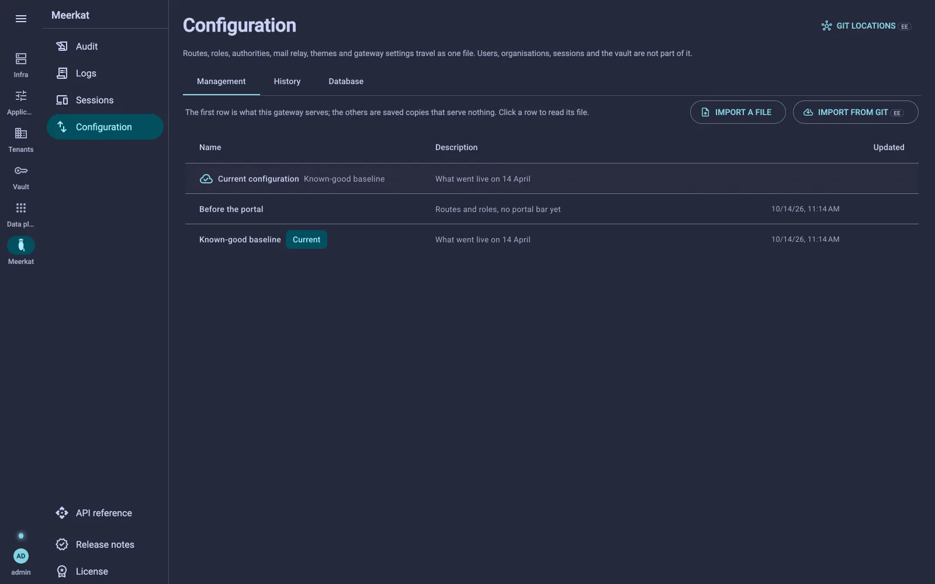Open the Release notes link
The width and height of the screenshot is (935, 584).
click(x=105, y=544)
